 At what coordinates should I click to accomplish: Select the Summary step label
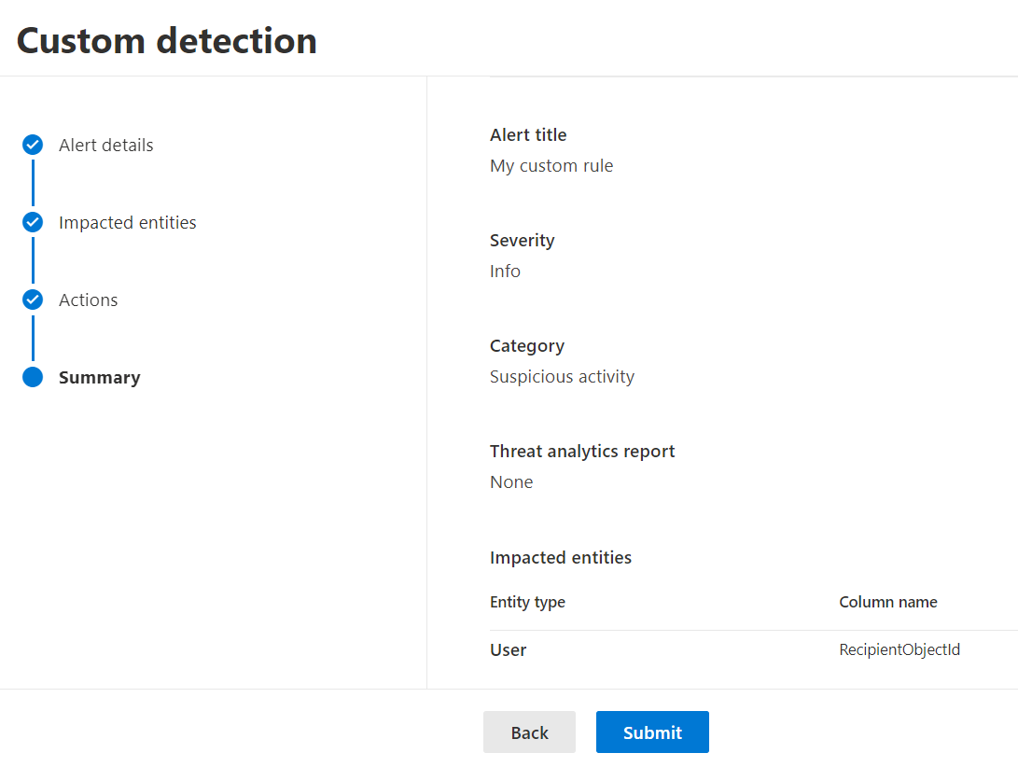(99, 377)
